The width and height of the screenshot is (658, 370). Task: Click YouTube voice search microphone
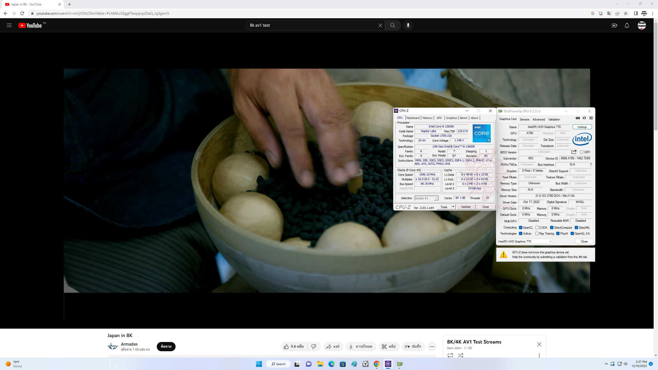(x=408, y=25)
